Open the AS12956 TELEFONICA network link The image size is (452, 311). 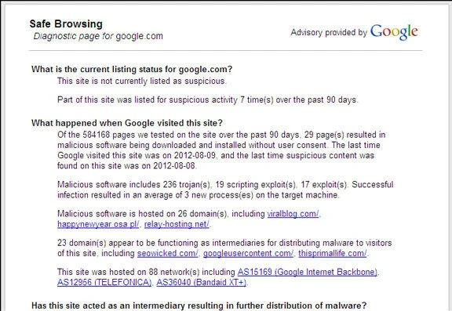pyautogui.click(x=104, y=283)
